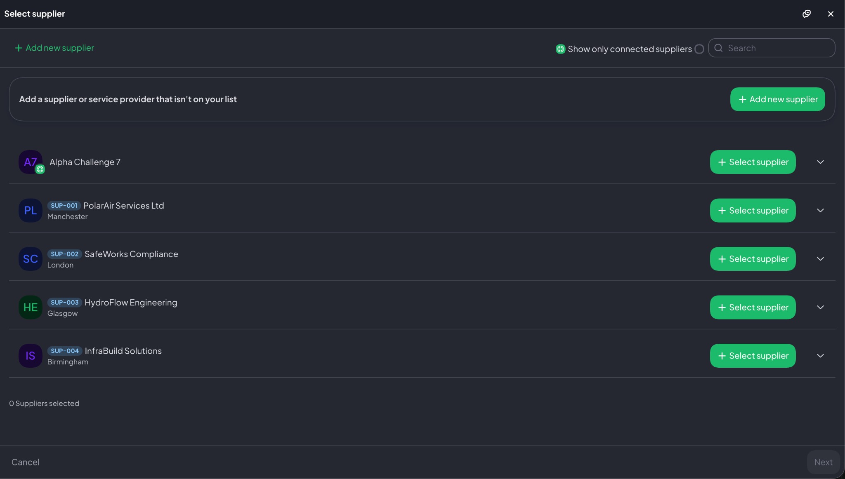Viewport: 845px width, 479px height.
Task: Expand the SafeWorks Compliance row chevron
Action: tap(820, 259)
